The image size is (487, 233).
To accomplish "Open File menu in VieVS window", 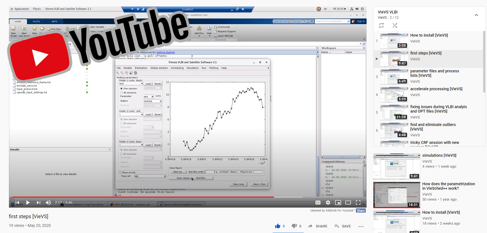I will [119, 68].
